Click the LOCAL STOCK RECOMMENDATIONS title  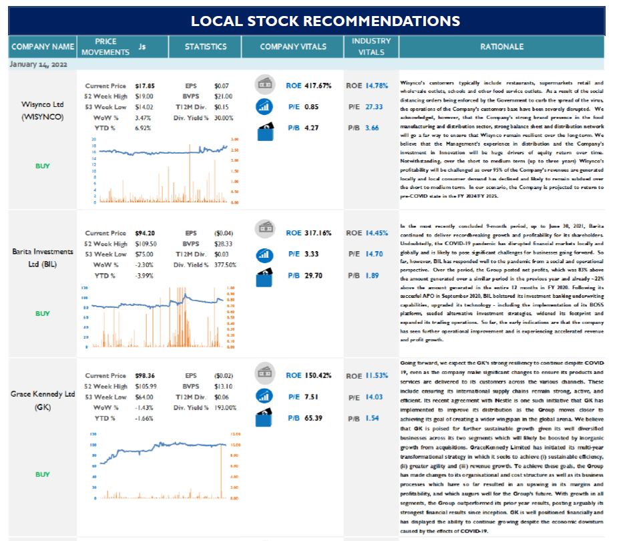(x=325, y=21)
